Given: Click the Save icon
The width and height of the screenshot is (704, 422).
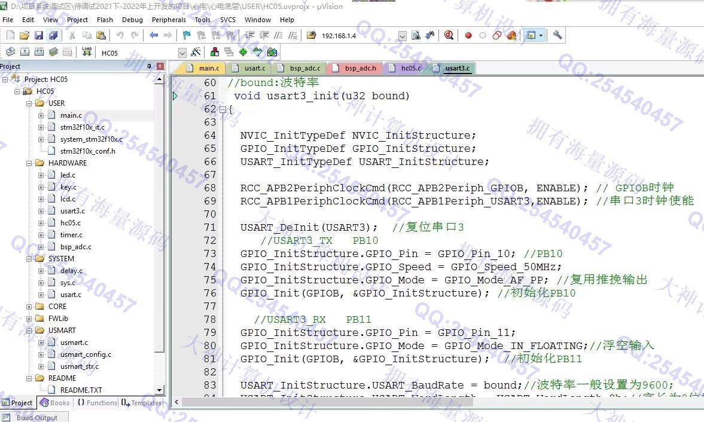Looking at the screenshot, I should [39, 35].
